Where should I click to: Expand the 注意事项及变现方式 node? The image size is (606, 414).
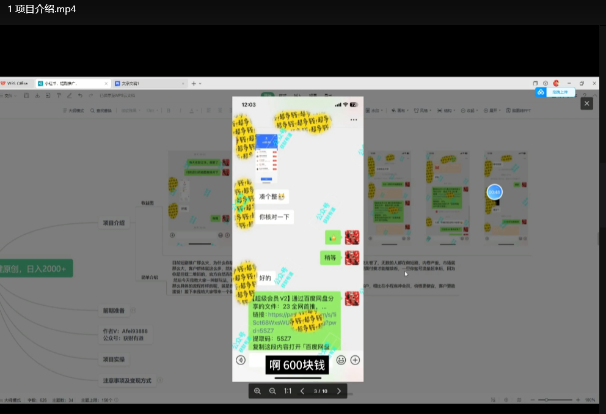click(x=159, y=380)
